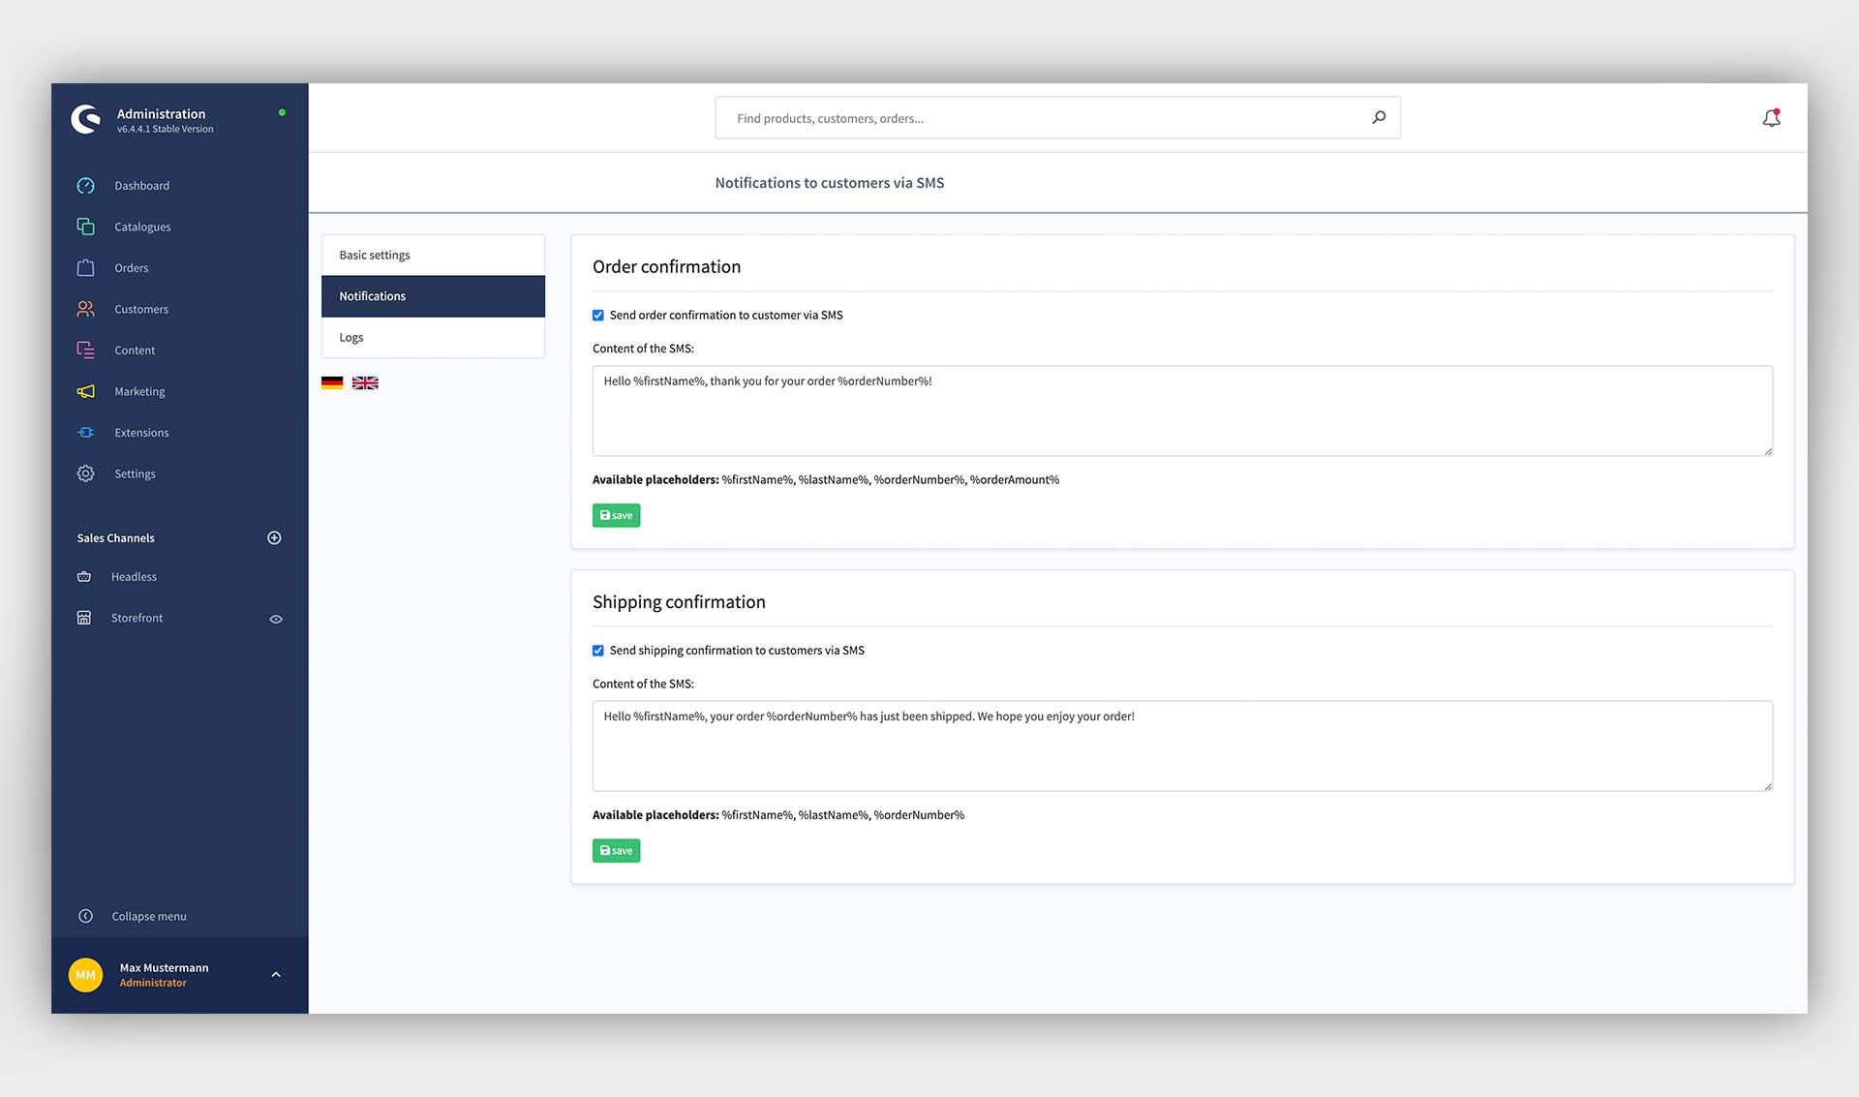Select the Basic settings tab
Viewport: 1859px width, 1097px height.
(x=434, y=255)
